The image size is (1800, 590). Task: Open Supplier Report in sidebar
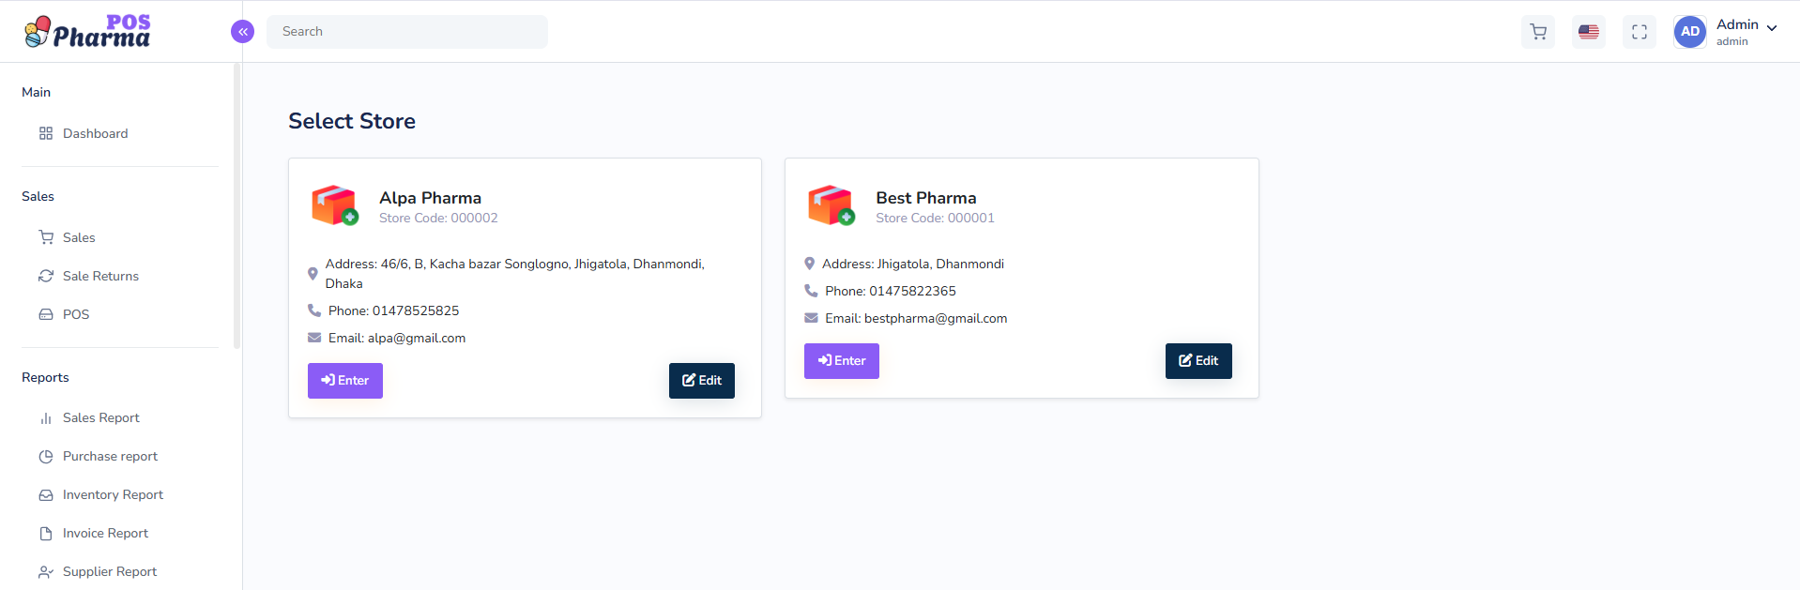click(110, 572)
